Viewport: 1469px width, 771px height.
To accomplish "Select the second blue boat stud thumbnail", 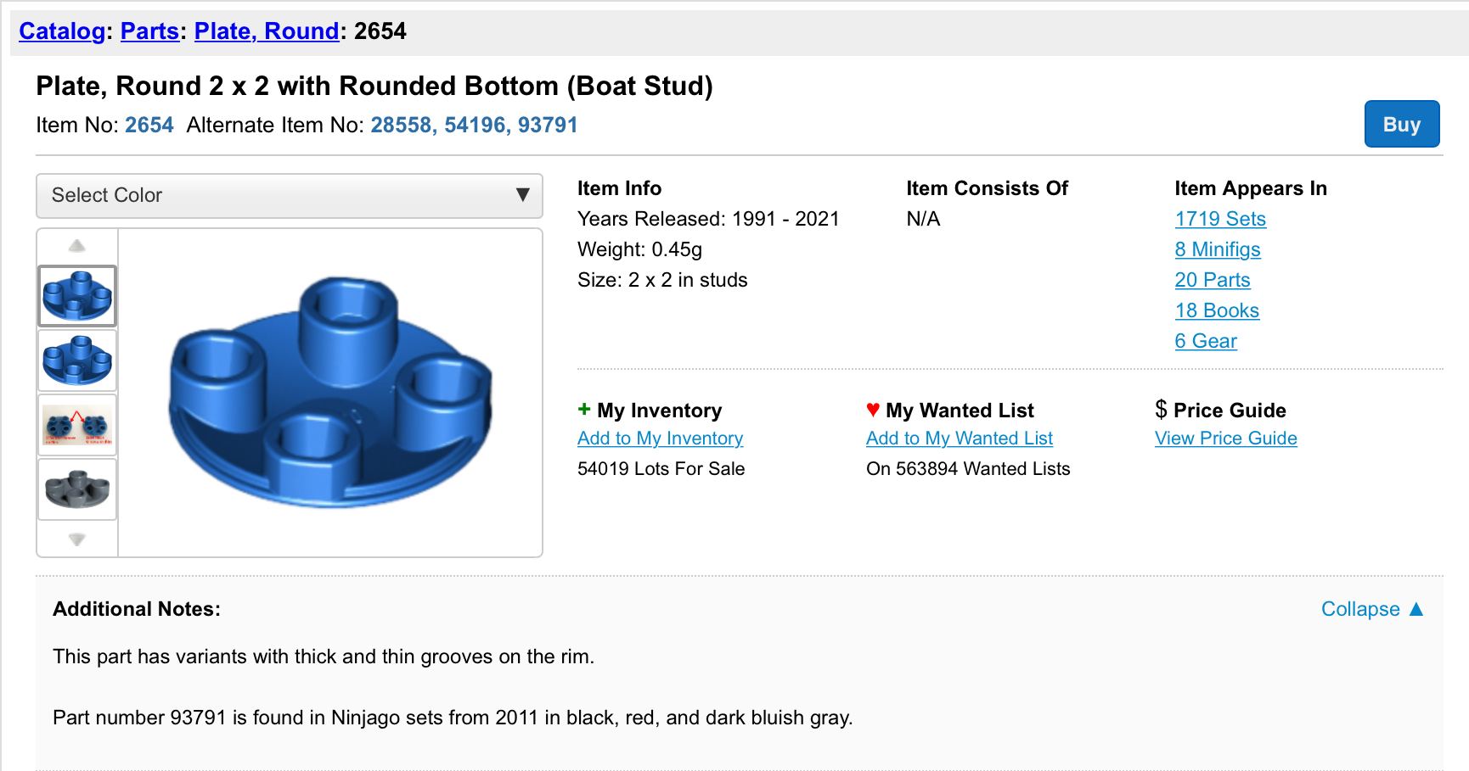I will [x=77, y=360].
